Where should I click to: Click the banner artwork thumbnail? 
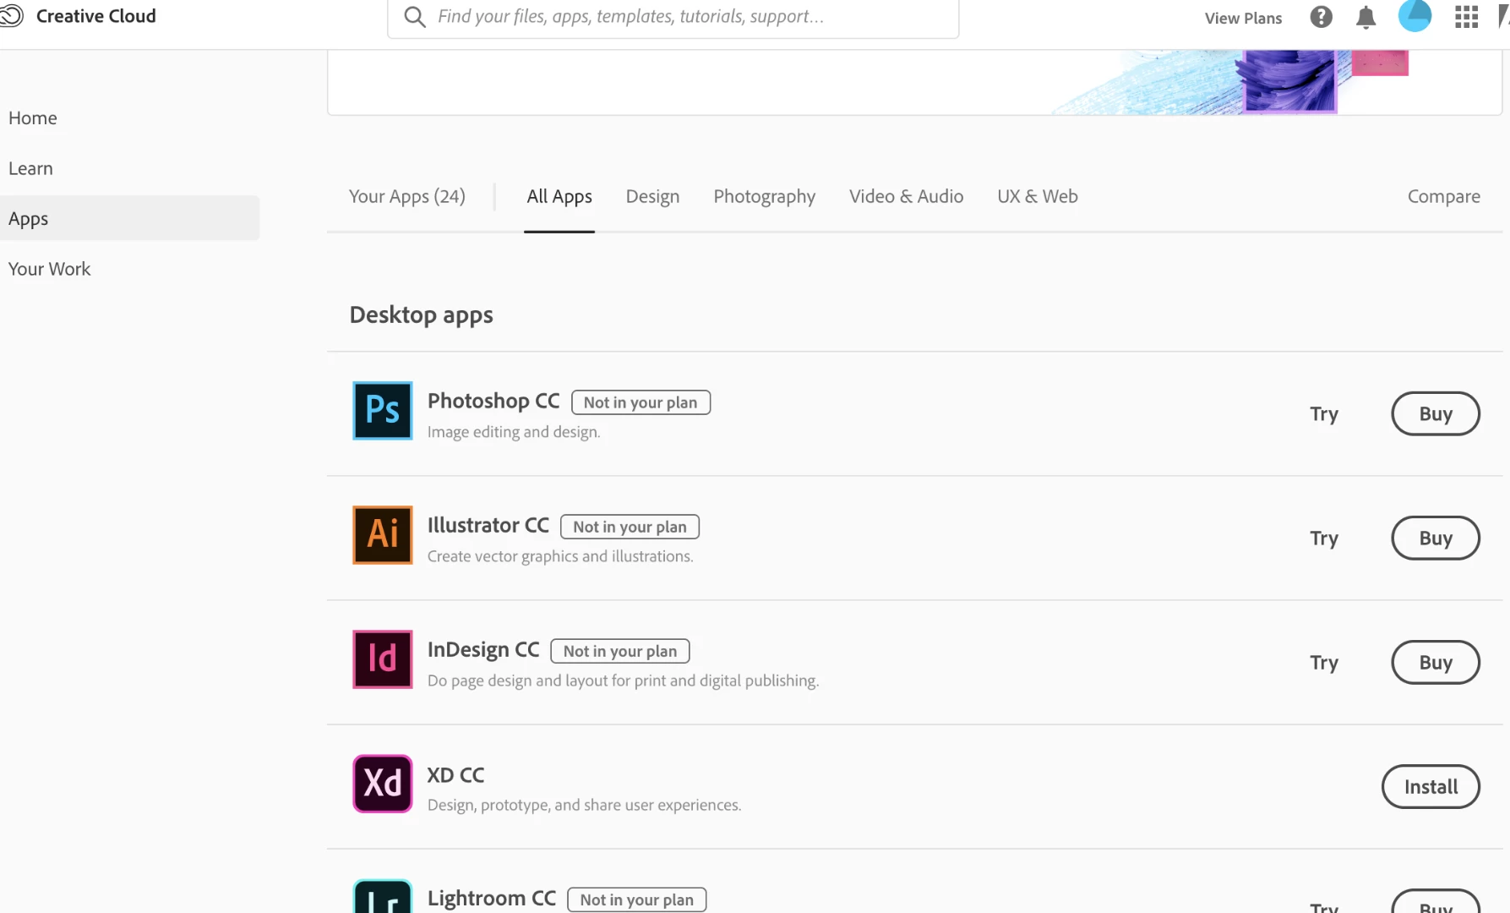(1289, 80)
